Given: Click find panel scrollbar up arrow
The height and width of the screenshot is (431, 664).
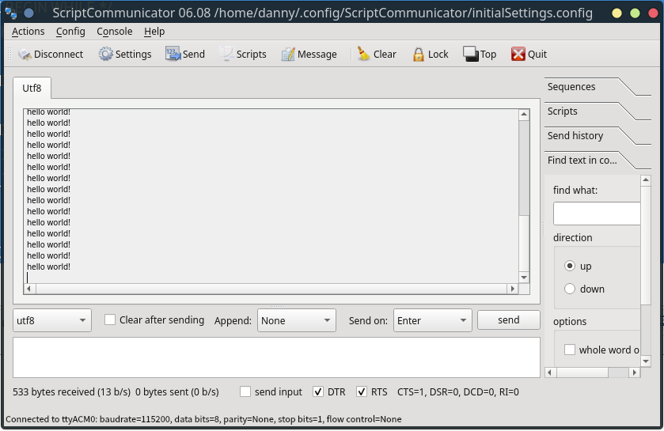Looking at the screenshot, I should point(645,180).
